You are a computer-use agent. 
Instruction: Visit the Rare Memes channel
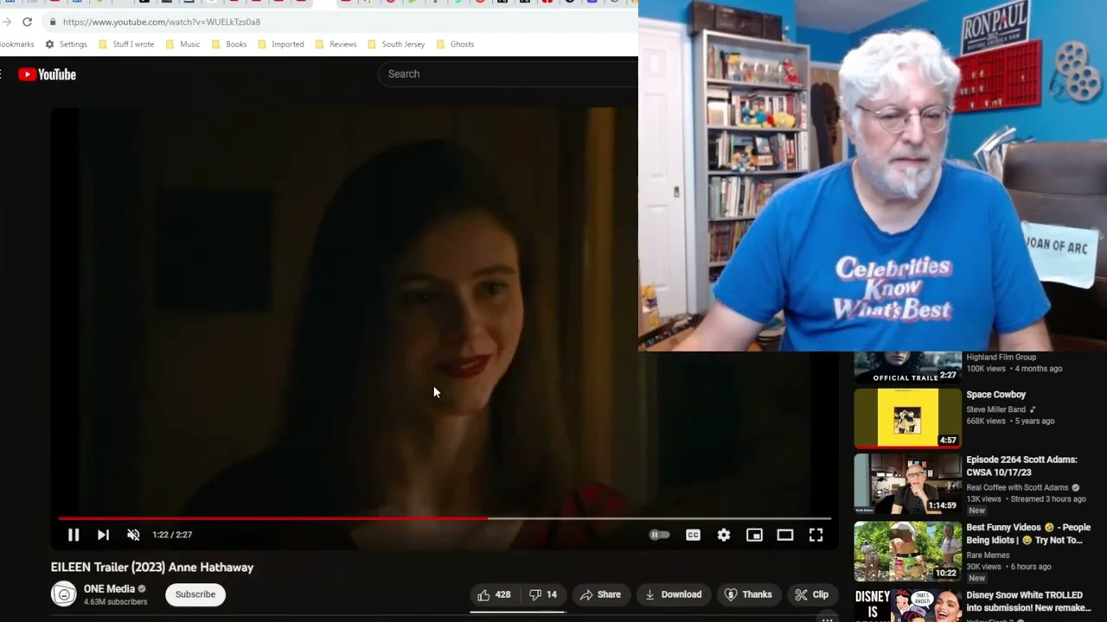coord(988,555)
